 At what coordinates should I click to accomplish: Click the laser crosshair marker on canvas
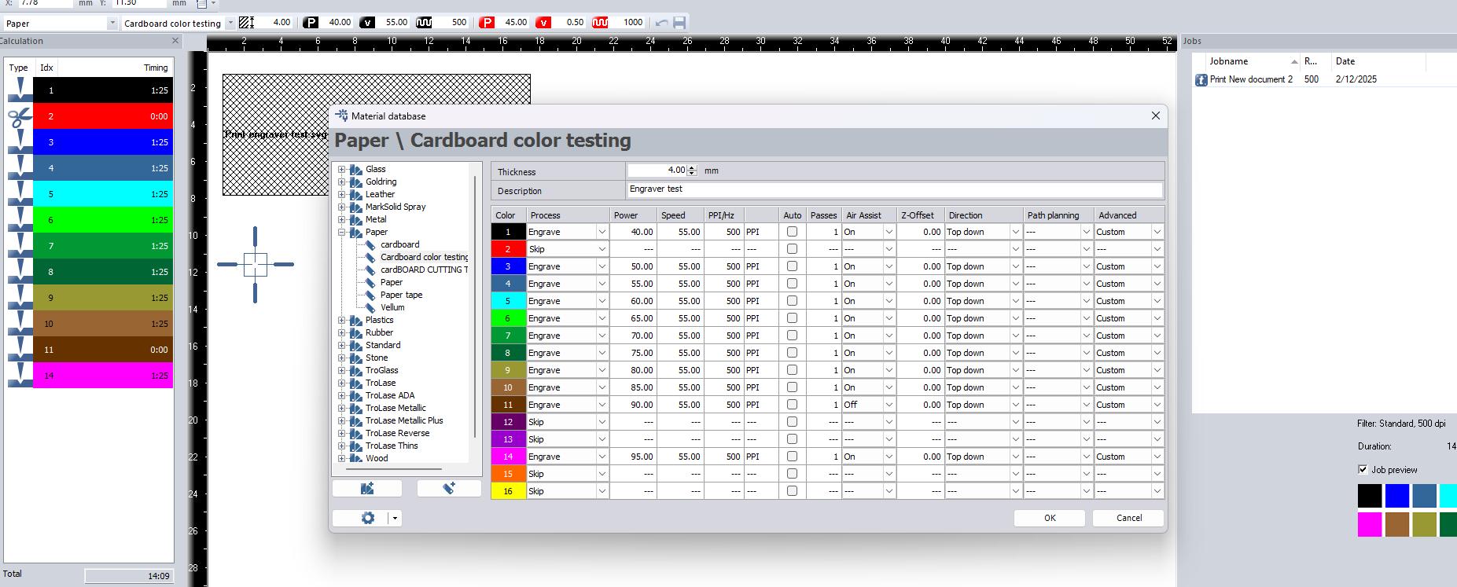coord(256,264)
